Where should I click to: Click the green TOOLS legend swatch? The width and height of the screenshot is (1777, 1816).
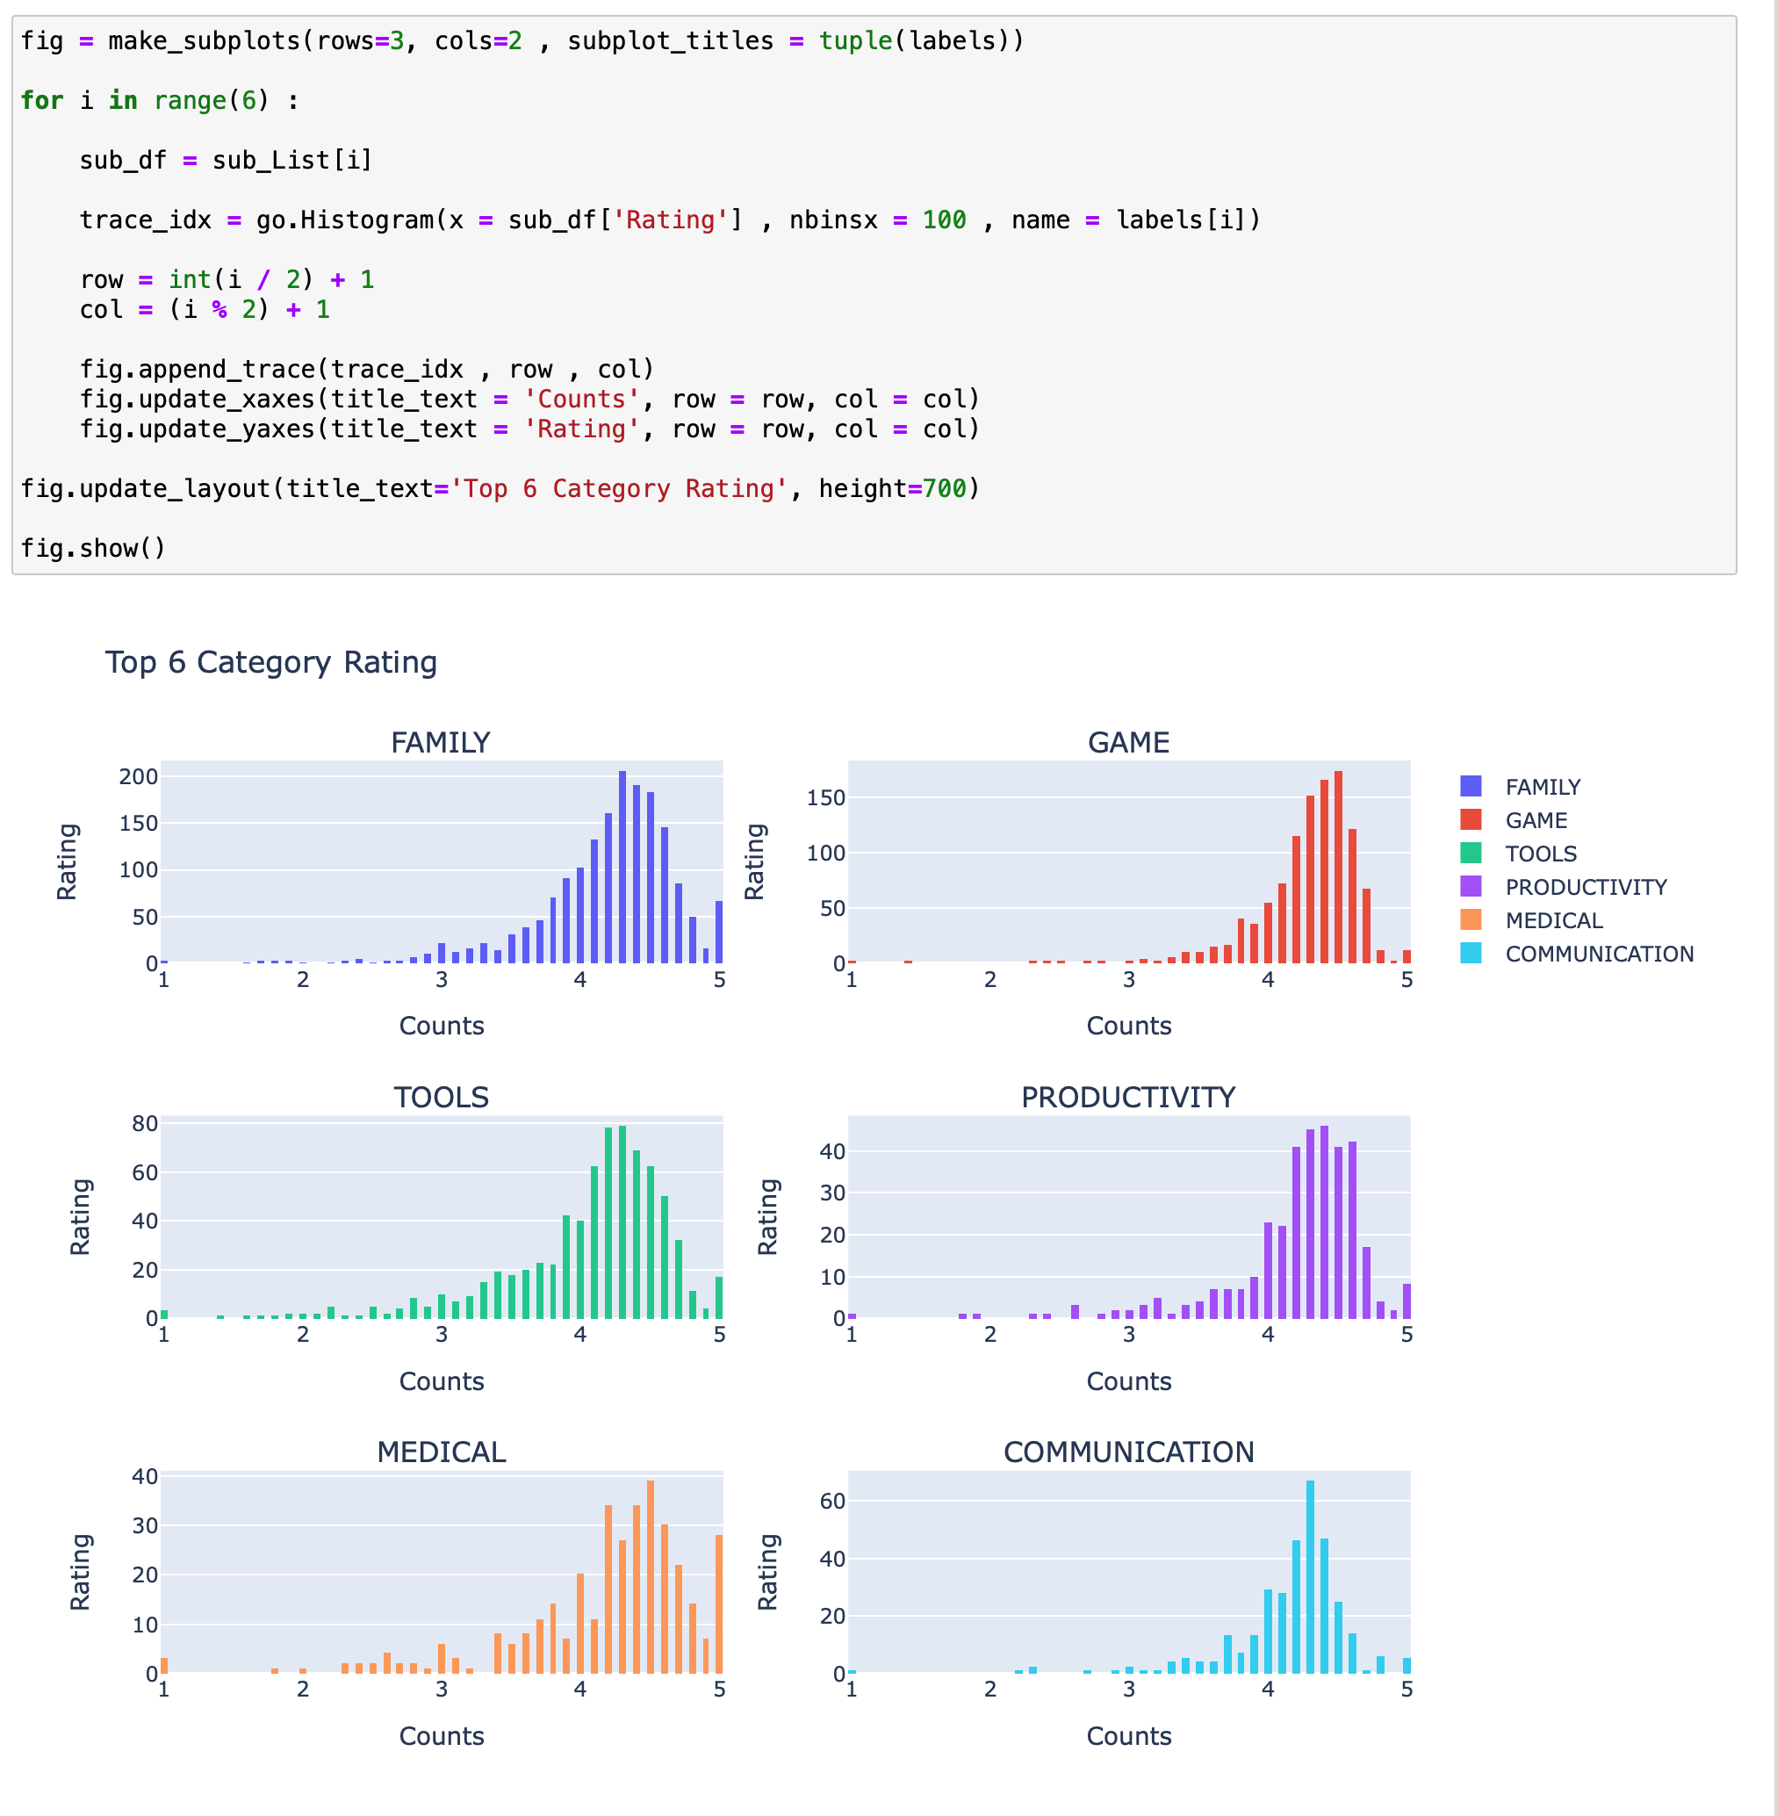1470,854
